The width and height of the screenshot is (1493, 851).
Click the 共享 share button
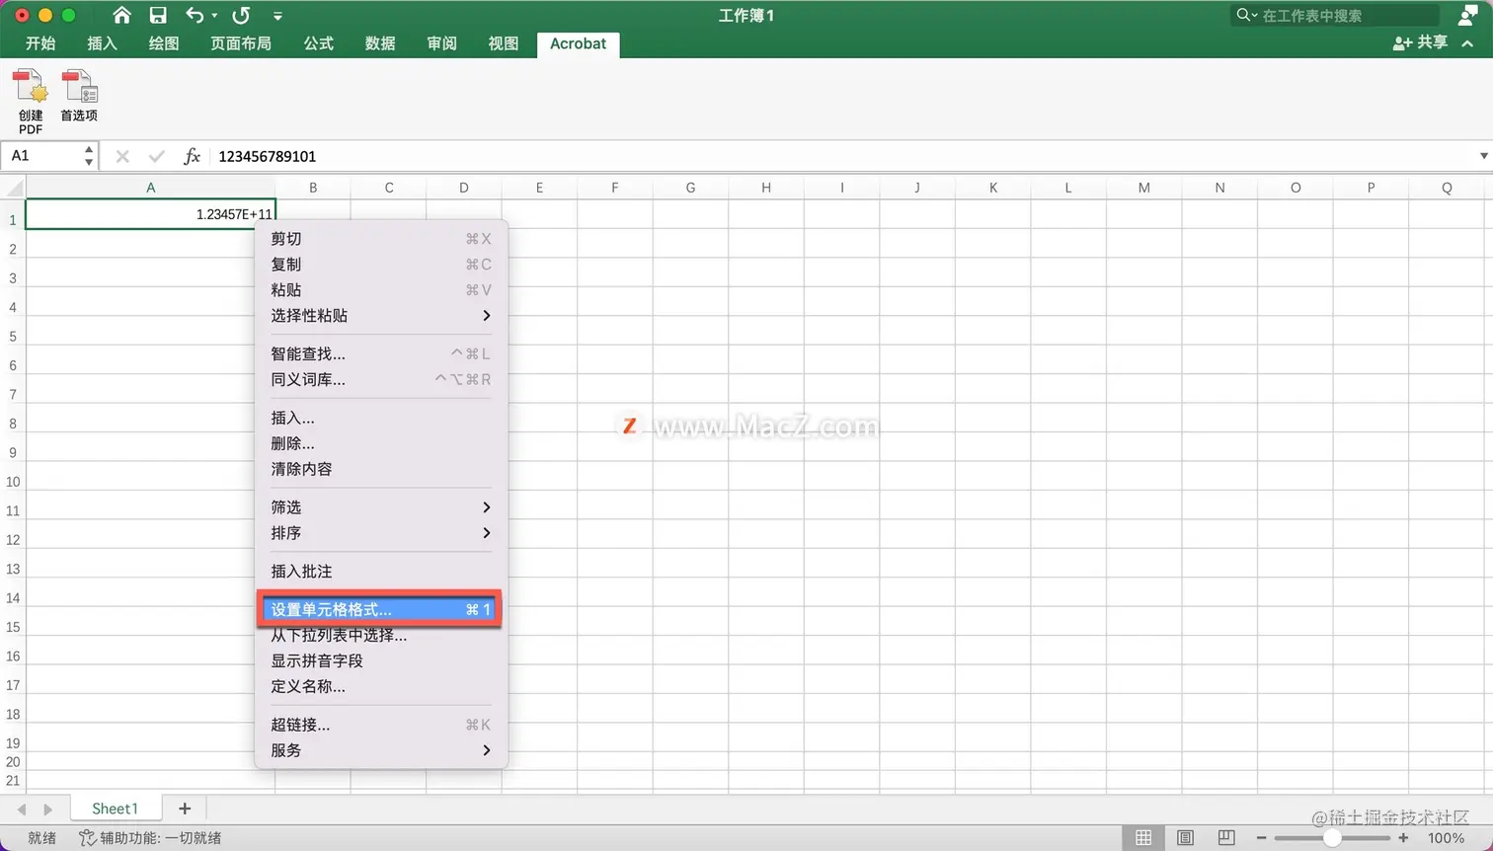[1420, 42]
